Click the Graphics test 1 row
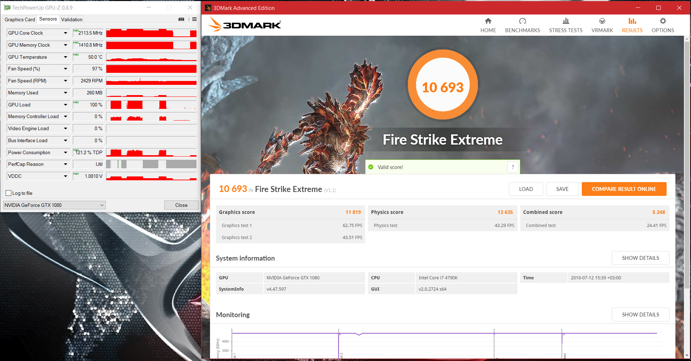Viewport: 691px width, 361px height. (291, 225)
